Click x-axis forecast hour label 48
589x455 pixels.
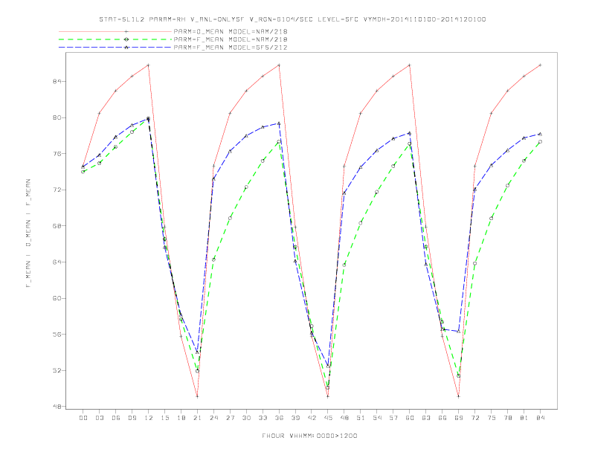(x=344, y=418)
